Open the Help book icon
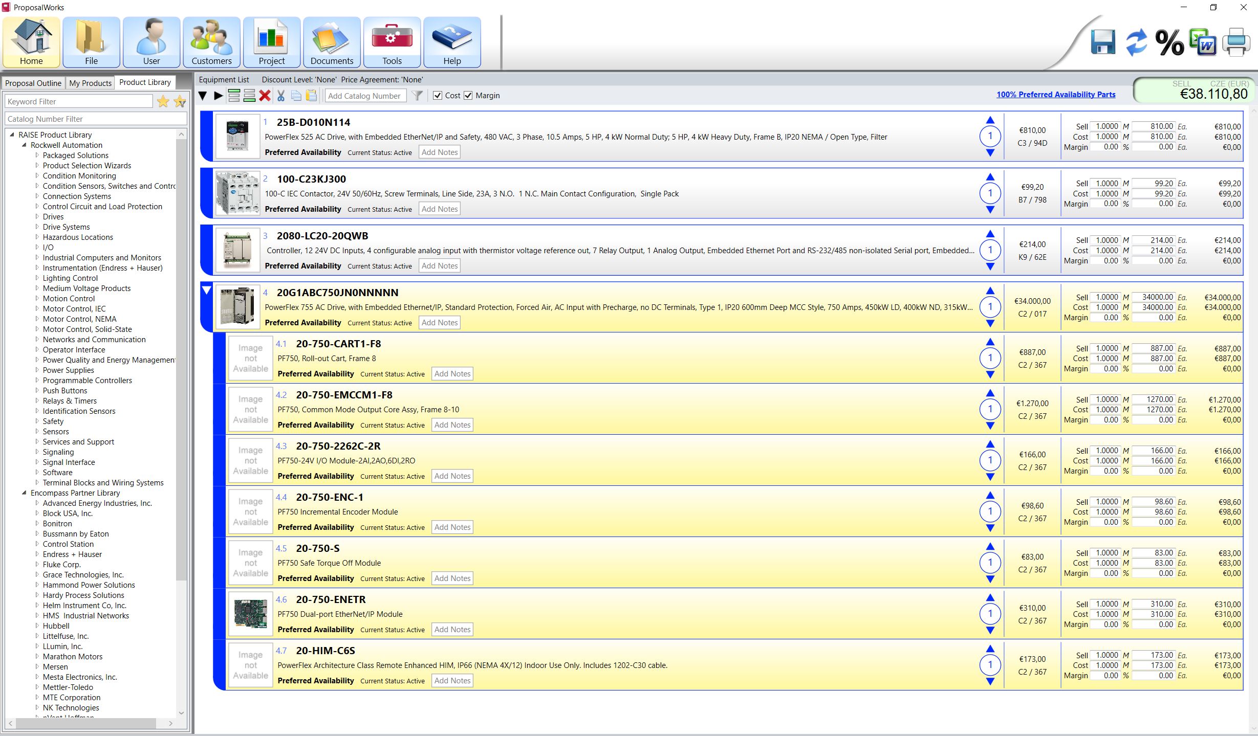This screenshot has height=736, width=1258. pos(452,42)
